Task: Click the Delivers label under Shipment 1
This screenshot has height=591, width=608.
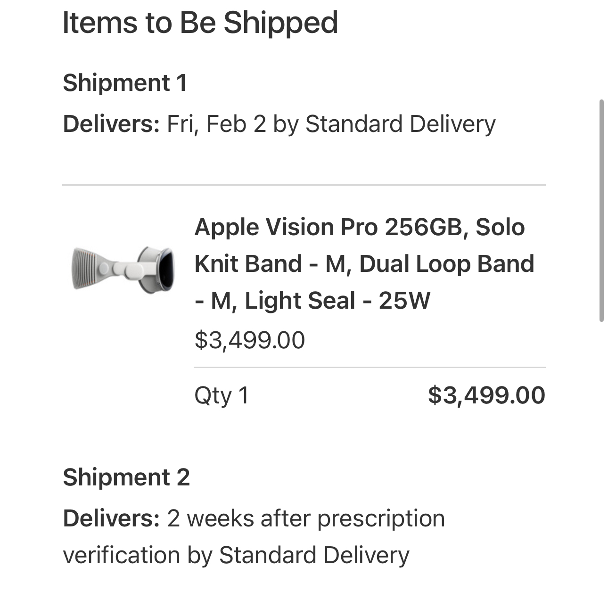Action: coord(111,124)
